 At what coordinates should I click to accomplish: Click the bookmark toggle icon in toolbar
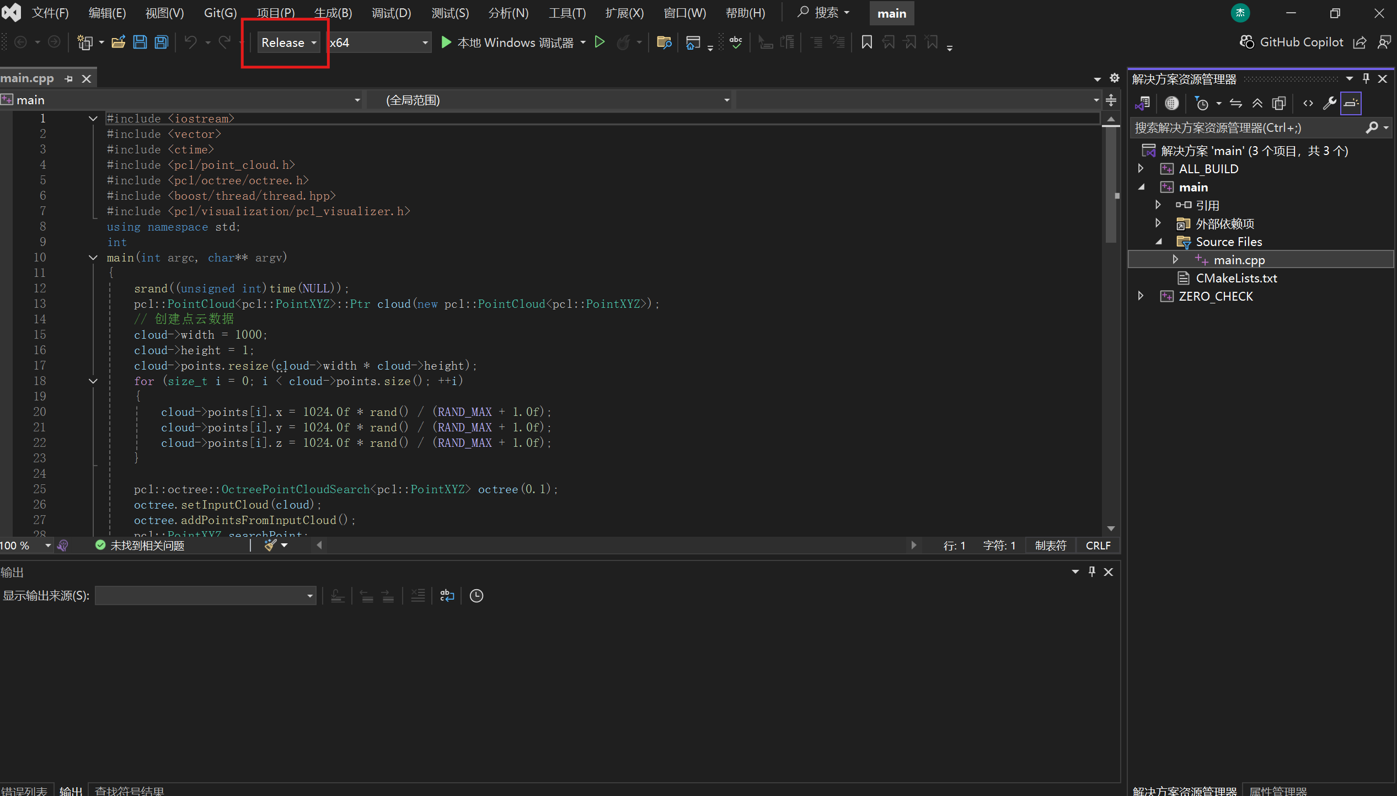click(866, 42)
